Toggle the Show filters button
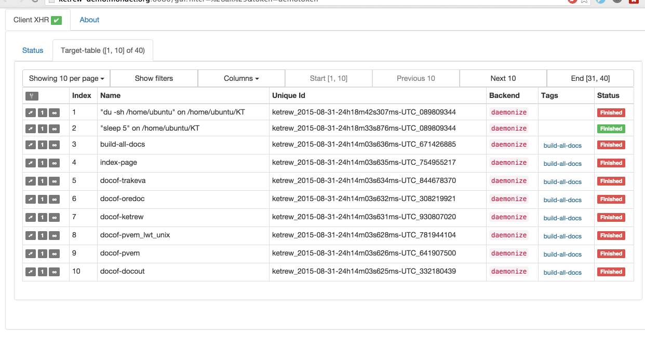This screenshot has width=645, height=354. [x=154, y=78]
